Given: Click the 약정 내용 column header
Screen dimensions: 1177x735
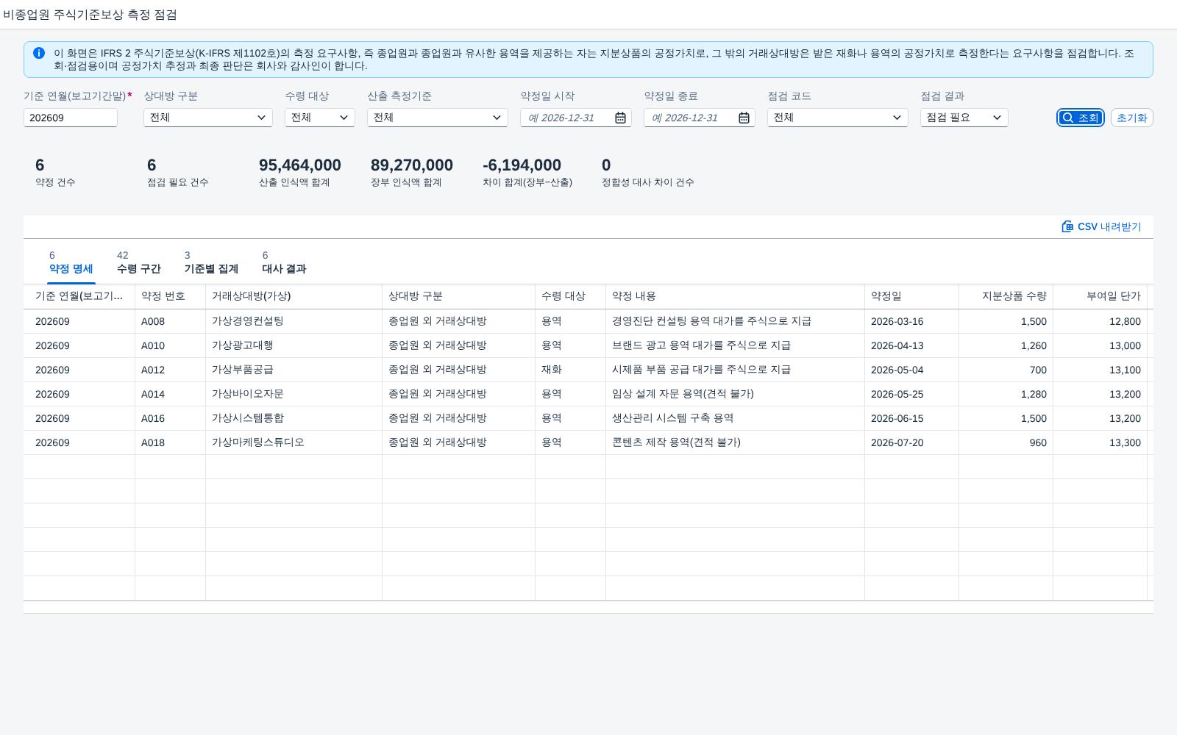Looking at the screenshot, I should point(735,296).
